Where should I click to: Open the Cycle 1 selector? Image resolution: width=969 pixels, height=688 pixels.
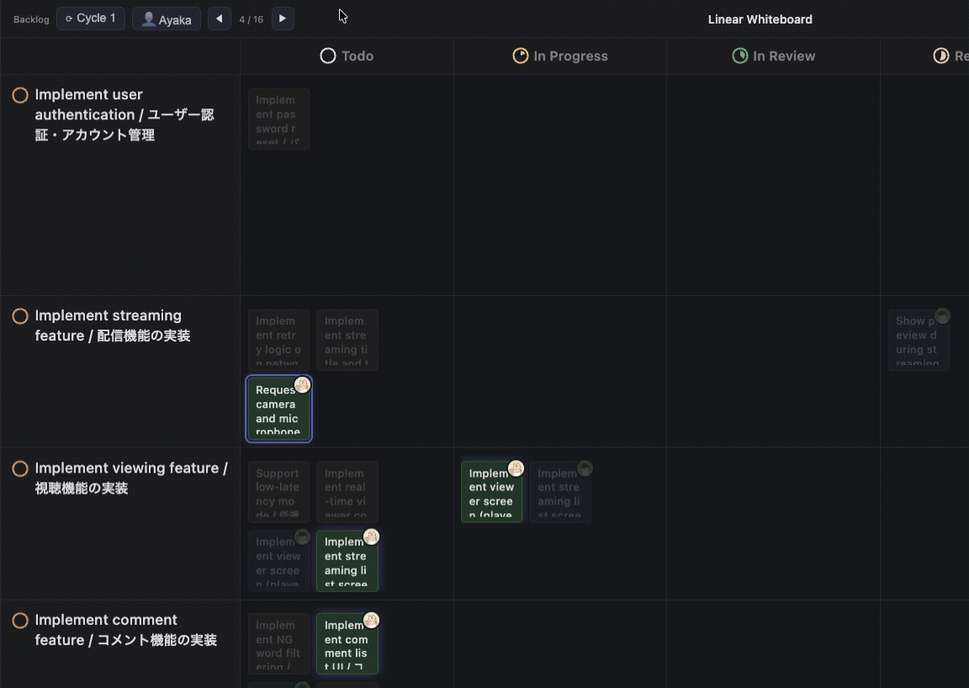pyautogui.click(x=91, y=19)
